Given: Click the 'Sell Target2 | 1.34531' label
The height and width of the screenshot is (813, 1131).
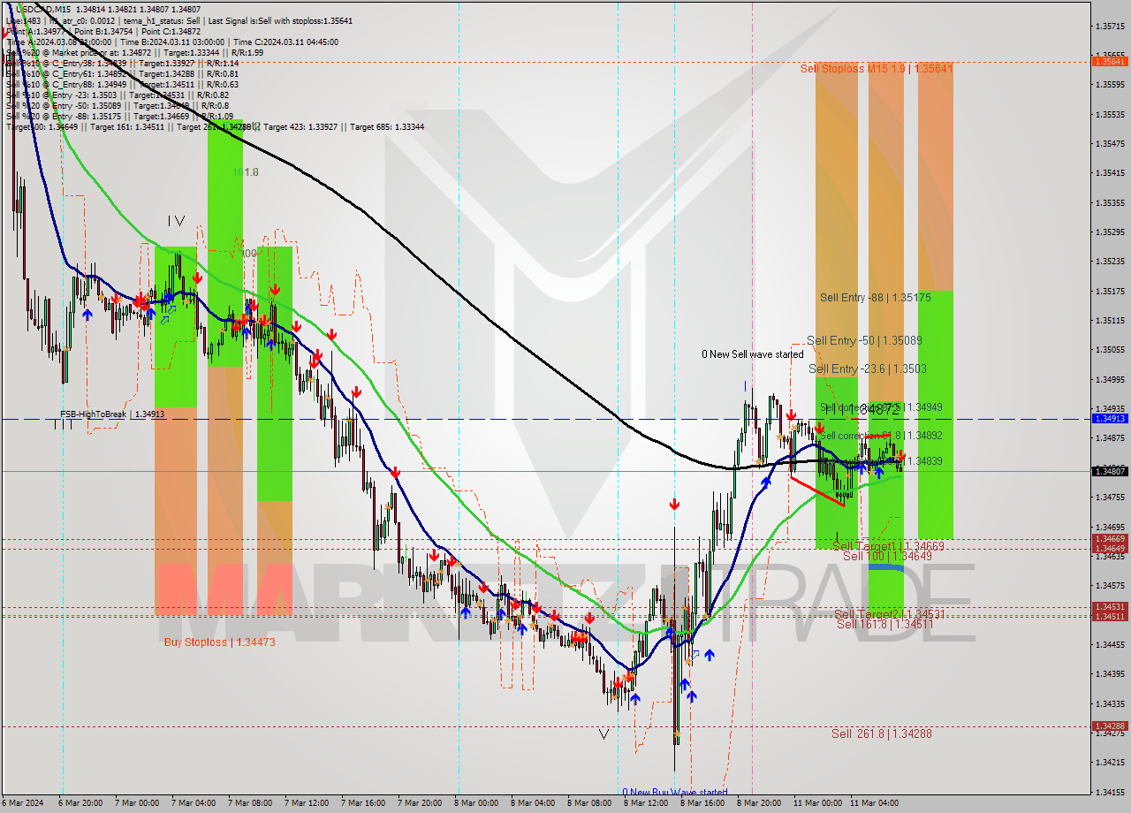Looking at the screenshot, I should point(889,614).
